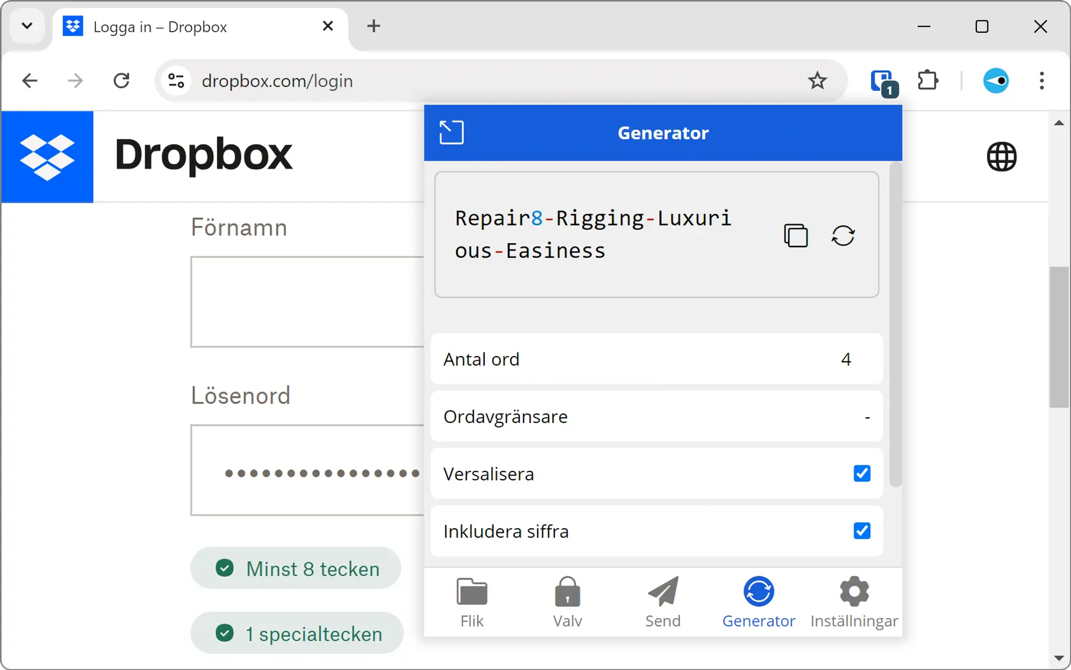Regenerate the passphrase
Image resolution: width=1071 pixels, height=670 pixels.
(x=843, y=235)
